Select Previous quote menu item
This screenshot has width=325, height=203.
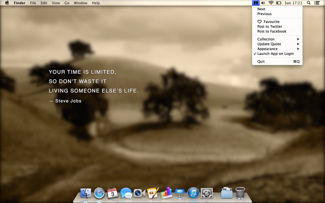tap(277, 14)
